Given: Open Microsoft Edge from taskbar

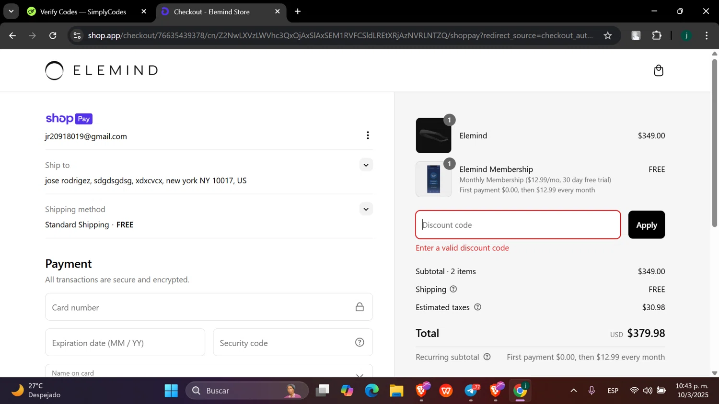Looking at the screenshot, I should click(371, 391).
